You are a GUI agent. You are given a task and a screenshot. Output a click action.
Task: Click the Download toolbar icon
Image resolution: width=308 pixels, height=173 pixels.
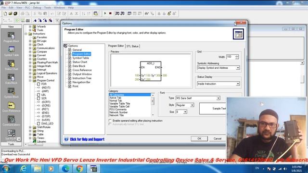pyautogui.click(x=77, y=13)
